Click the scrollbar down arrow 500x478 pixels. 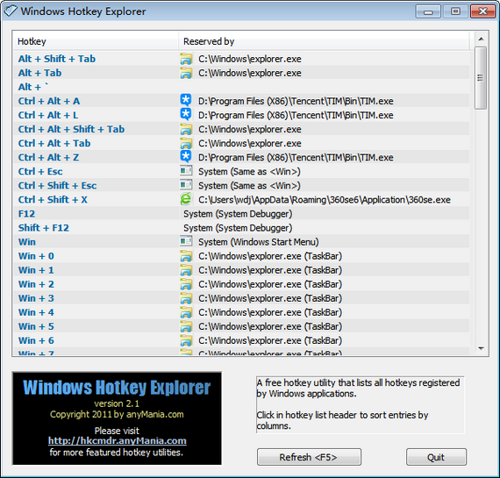pos(482,348)
